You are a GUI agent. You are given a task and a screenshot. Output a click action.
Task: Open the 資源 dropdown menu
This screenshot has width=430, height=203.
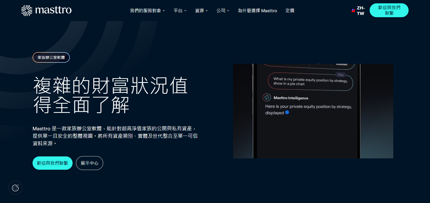click(x=201, y=11)
